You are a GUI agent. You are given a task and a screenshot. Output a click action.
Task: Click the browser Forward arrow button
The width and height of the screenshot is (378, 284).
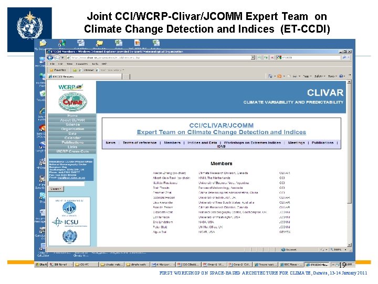(x=57, y=58)
